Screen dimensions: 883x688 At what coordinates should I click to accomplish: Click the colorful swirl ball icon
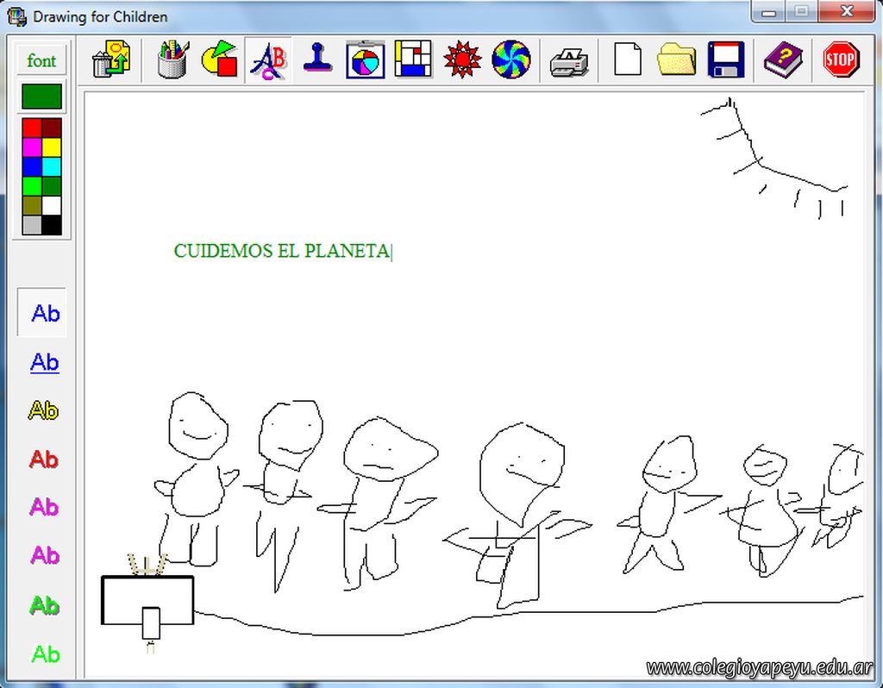510,60
